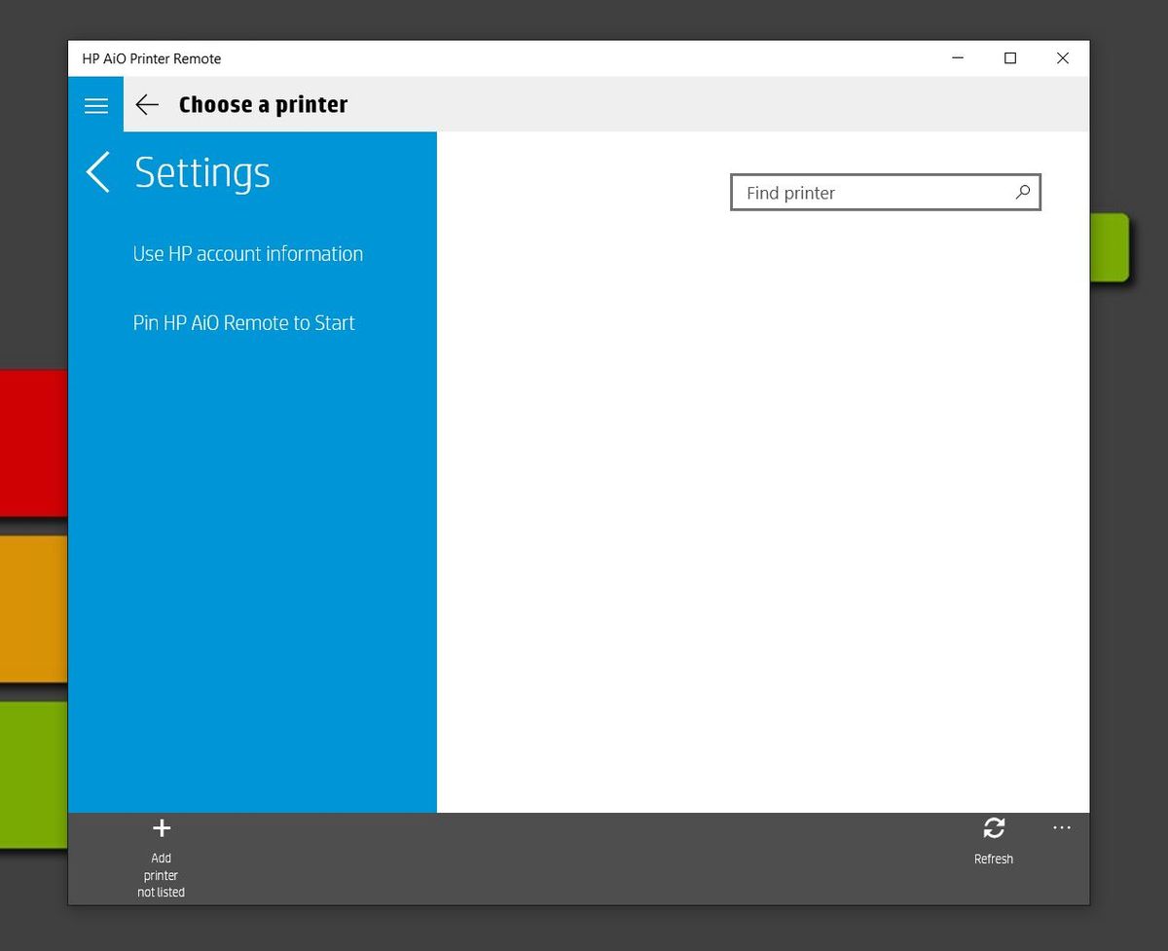Refresh the printer list with the refresh icon
Viewport: 1168px width, 951px height.
(x=994, y=828)
